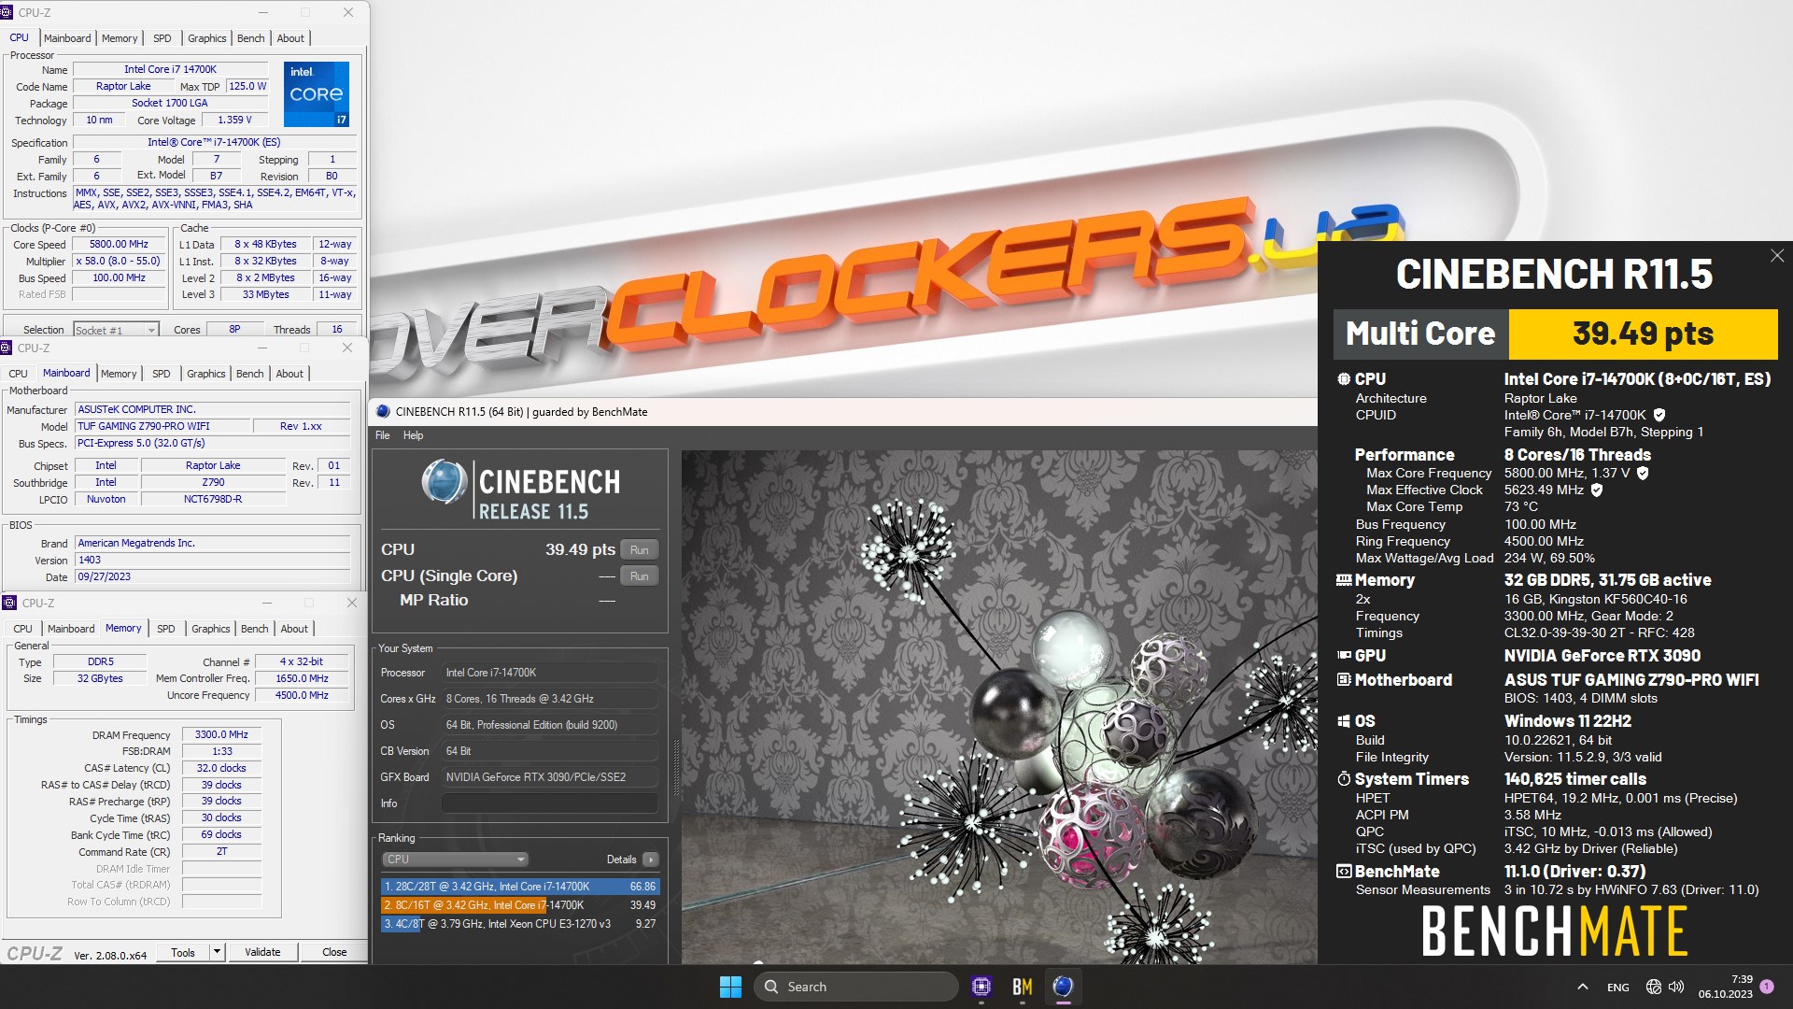Image resolution: width=1793 pixels, height=1009 pixels.
Task: Open About tab in bottom CPU-Z window
Action: pos(294,629)
